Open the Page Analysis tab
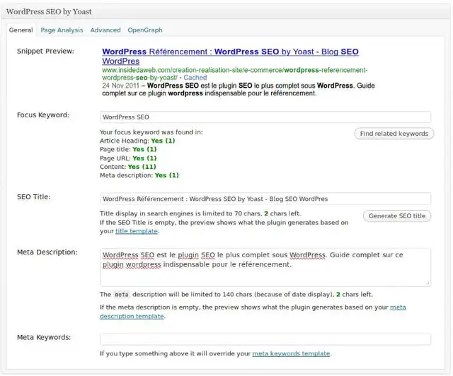The width and height of the screenshot is (453, 376). click(62, 30)
